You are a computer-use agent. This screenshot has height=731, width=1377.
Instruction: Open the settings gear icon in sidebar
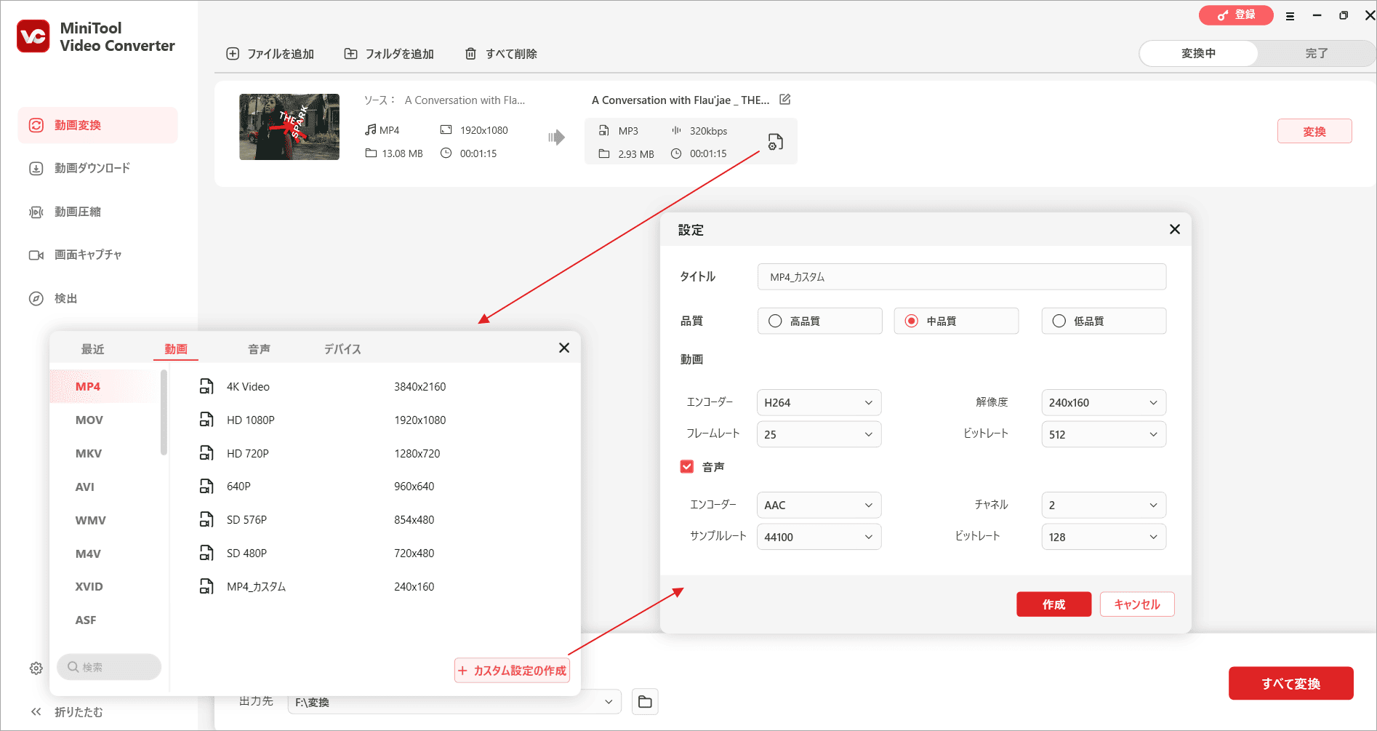coord(36,668)
